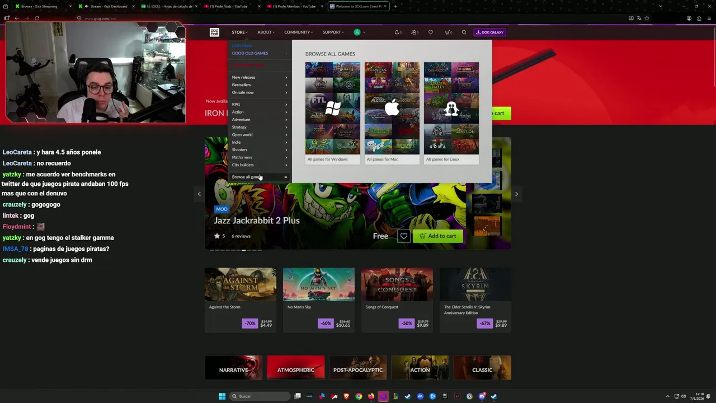Click the browser back arrow
The width and height of the screenshot is (716, 403).
[17, 18]
